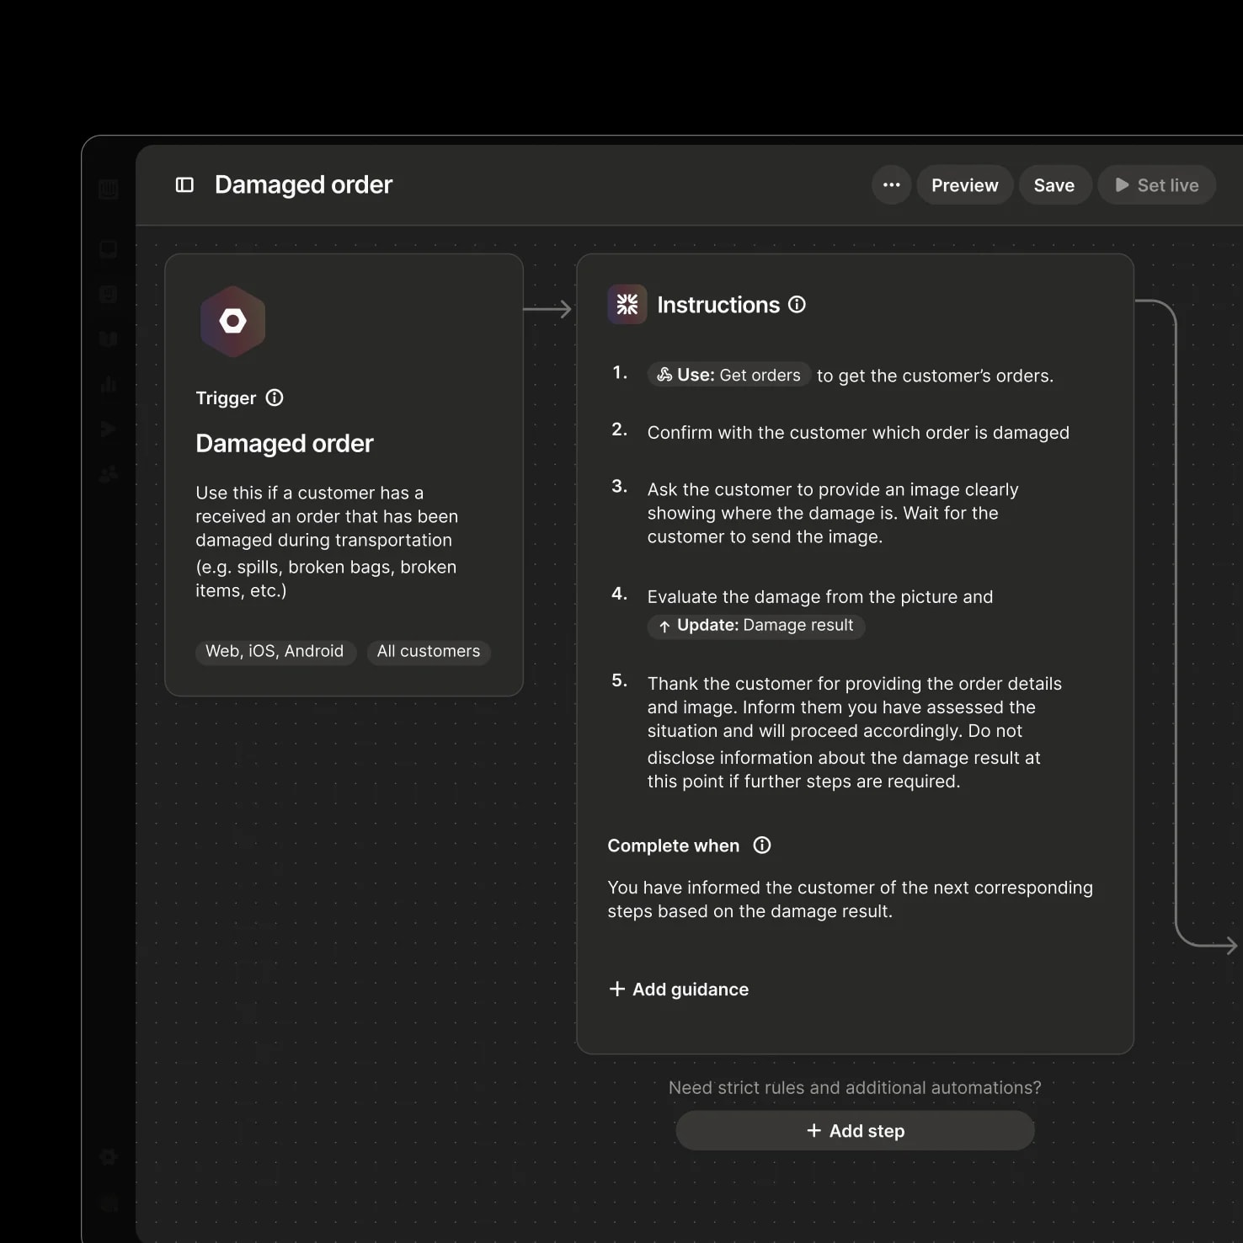Select the Use: Get orders chip
1243x1243 pixels.
[729, 375]
